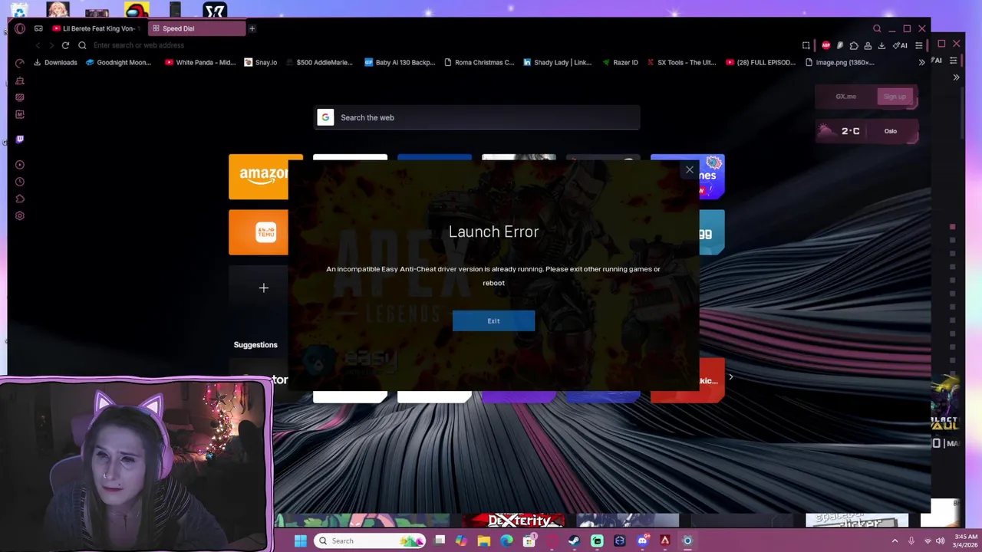The image size is (982, 552).
Task: Open File Explorer from taskbar
Action: [483, 540]
